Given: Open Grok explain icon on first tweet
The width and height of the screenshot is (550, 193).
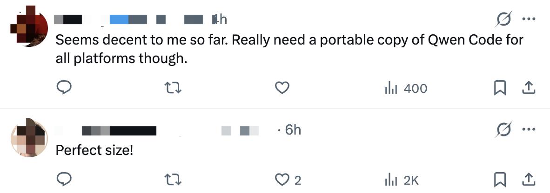Looking at the screenshot, I should pyautogui.click(x=503, y=19).
